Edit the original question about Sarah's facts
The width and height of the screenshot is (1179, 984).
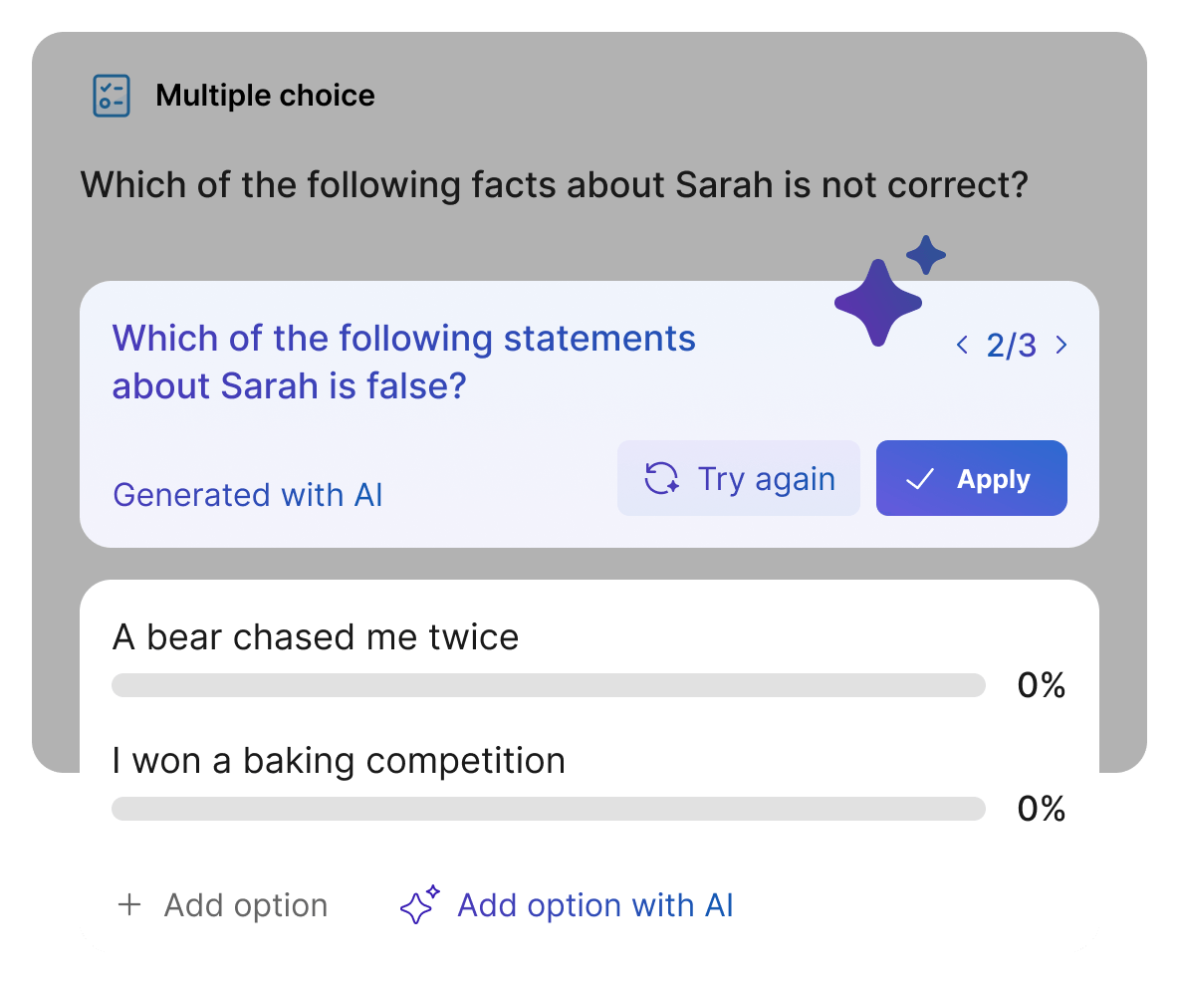[553, 185]
